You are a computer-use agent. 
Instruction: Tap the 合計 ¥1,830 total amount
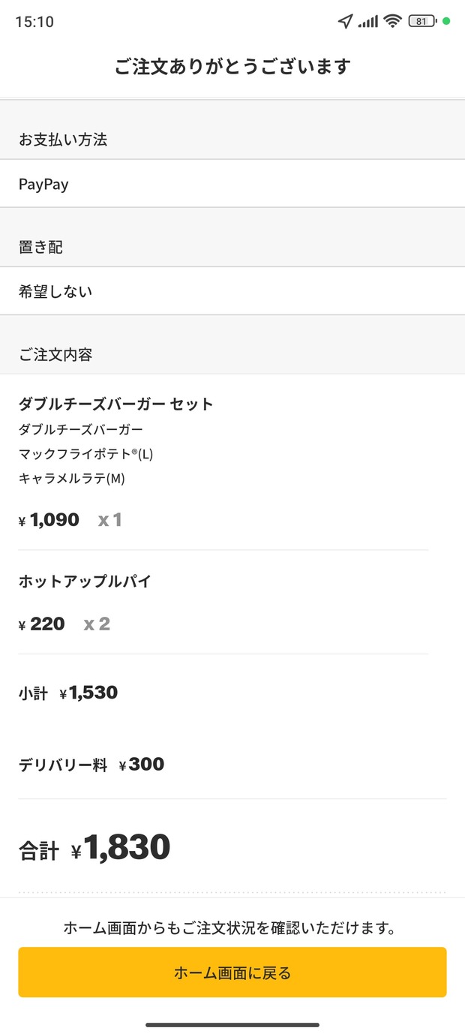tap(94, 848)
